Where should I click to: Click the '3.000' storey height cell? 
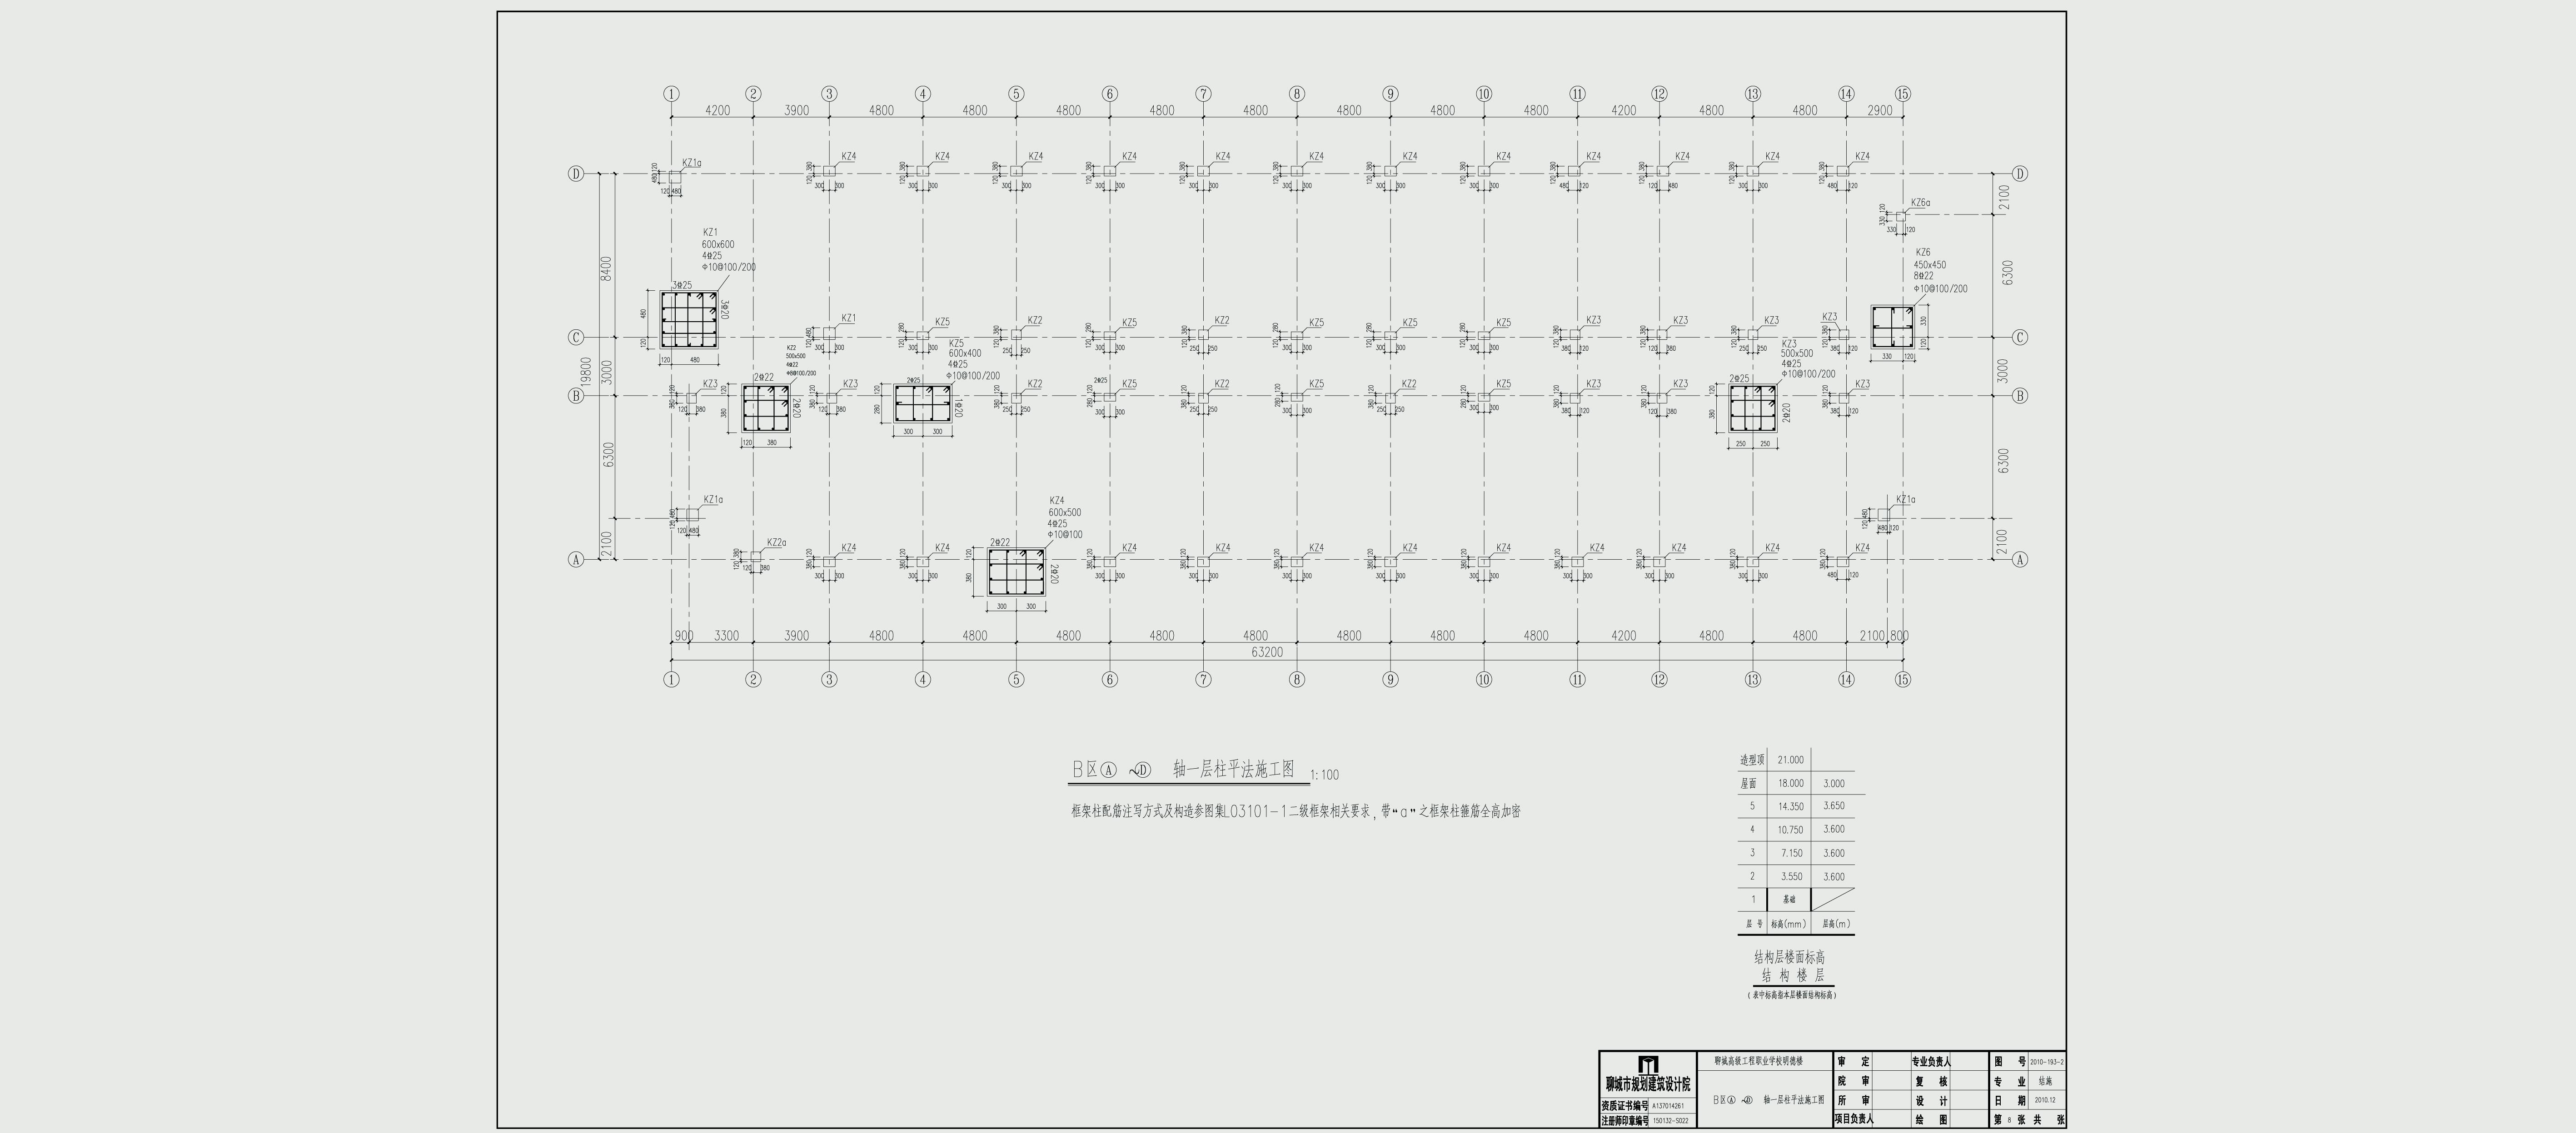tap(1834, 784)
